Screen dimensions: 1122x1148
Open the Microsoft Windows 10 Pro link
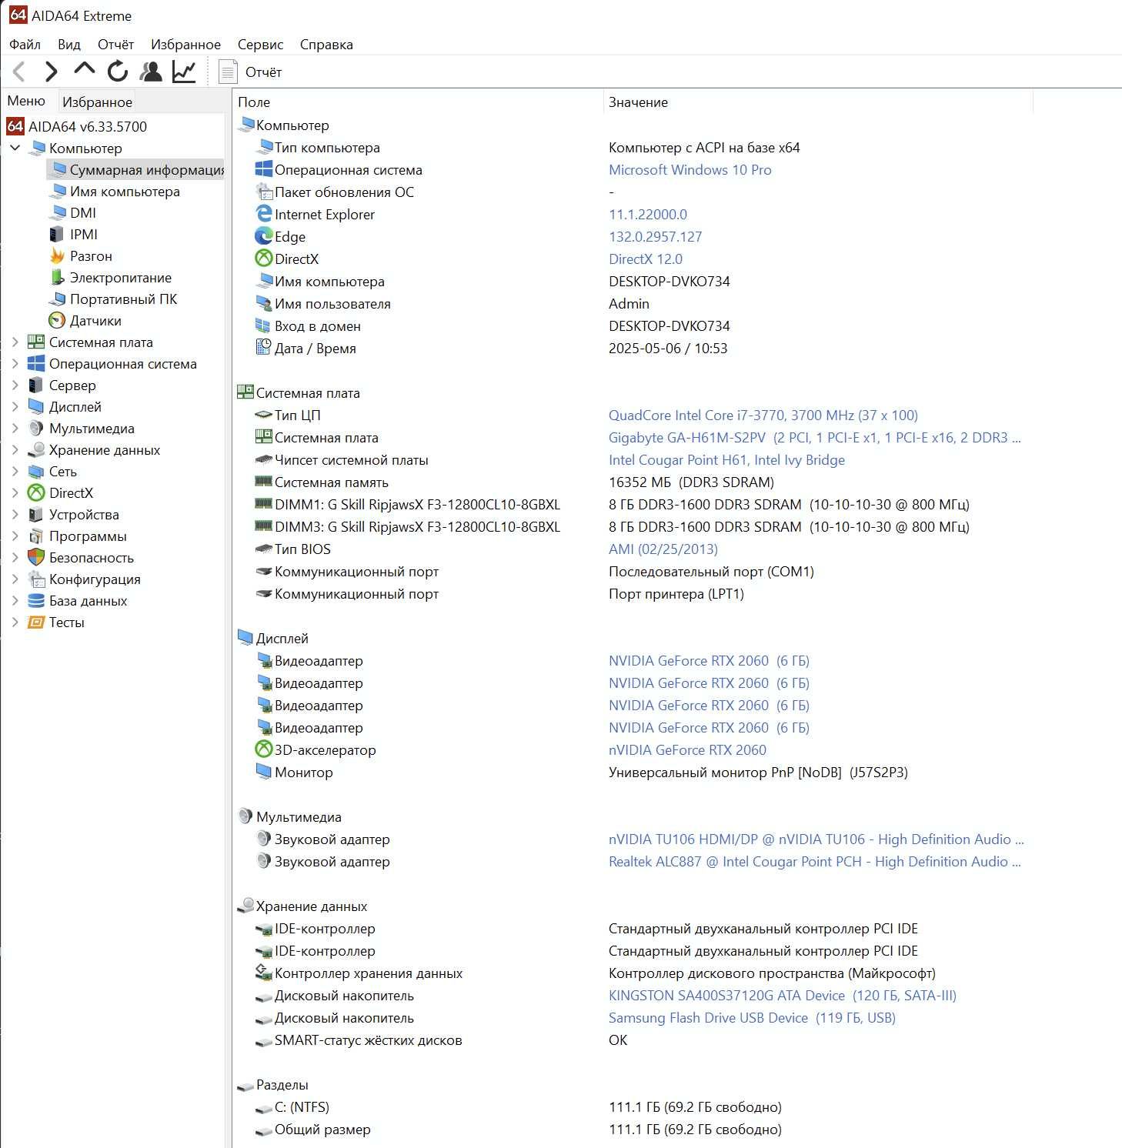pyautogui.click(x=690, y=169)
